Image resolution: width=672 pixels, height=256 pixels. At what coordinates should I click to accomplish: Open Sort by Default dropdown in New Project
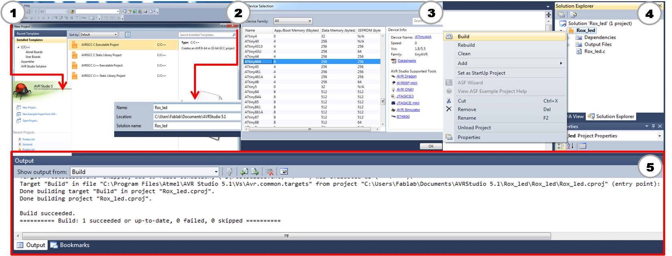pyautogui.click(x=99, y=35)
